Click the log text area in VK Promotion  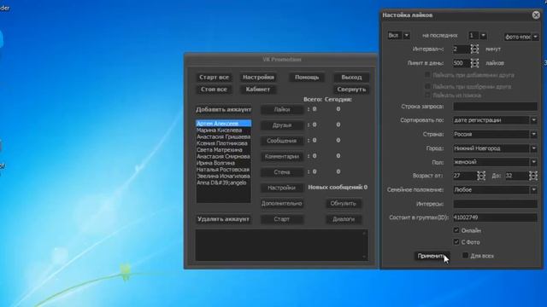[281, 245]
